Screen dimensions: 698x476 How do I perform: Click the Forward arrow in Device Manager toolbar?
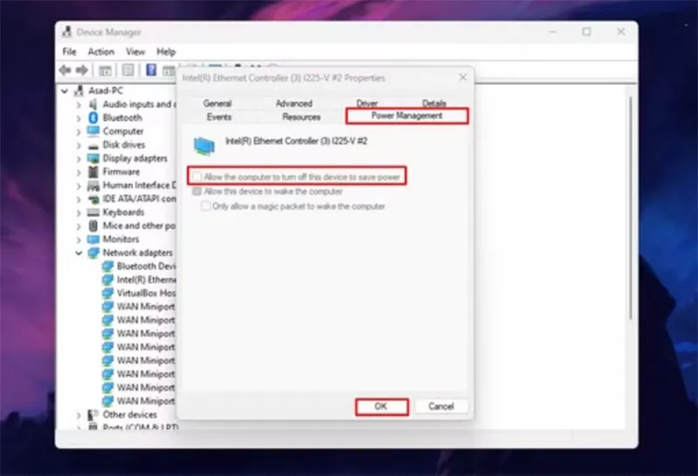coord(82,70)
